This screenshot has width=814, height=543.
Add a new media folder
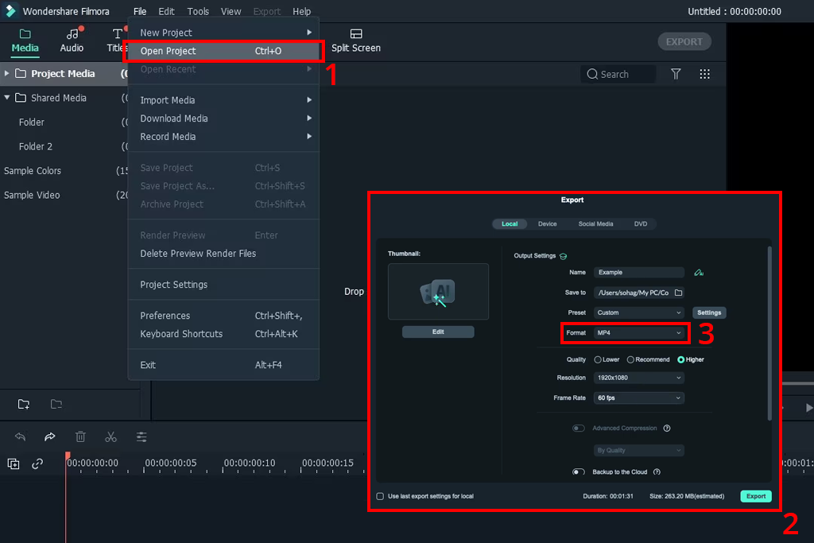(24, 404)
